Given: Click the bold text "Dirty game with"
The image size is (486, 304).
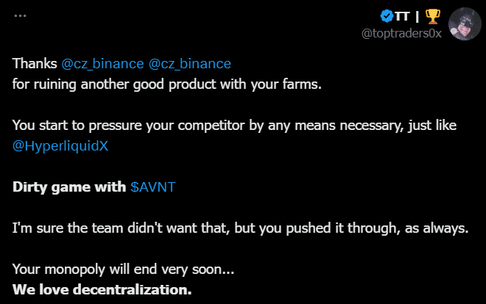Looking at the screenshot, I should click(69, 187).
